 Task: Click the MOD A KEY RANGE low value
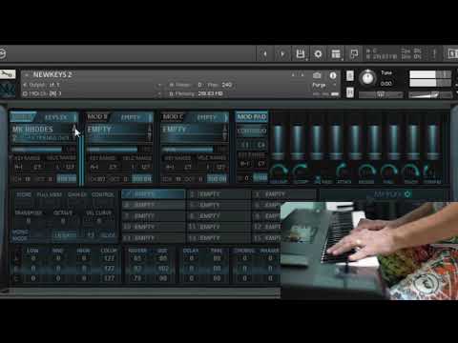pyautogui.click(x=18, y=167)
